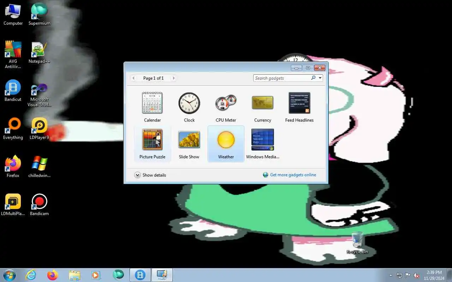The height and width of the screenshot is (282, 452).
Task: Click the gadget gallery taskbar button
Action: (162, 275)
